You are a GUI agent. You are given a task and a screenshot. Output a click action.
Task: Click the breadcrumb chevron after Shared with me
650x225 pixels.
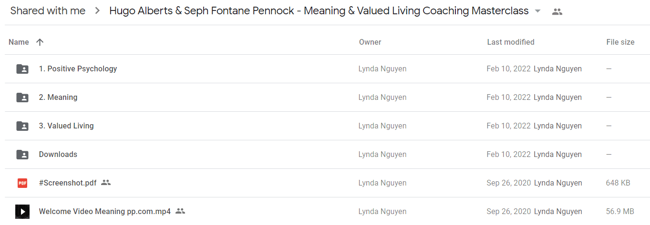click(x=97, y=11)
